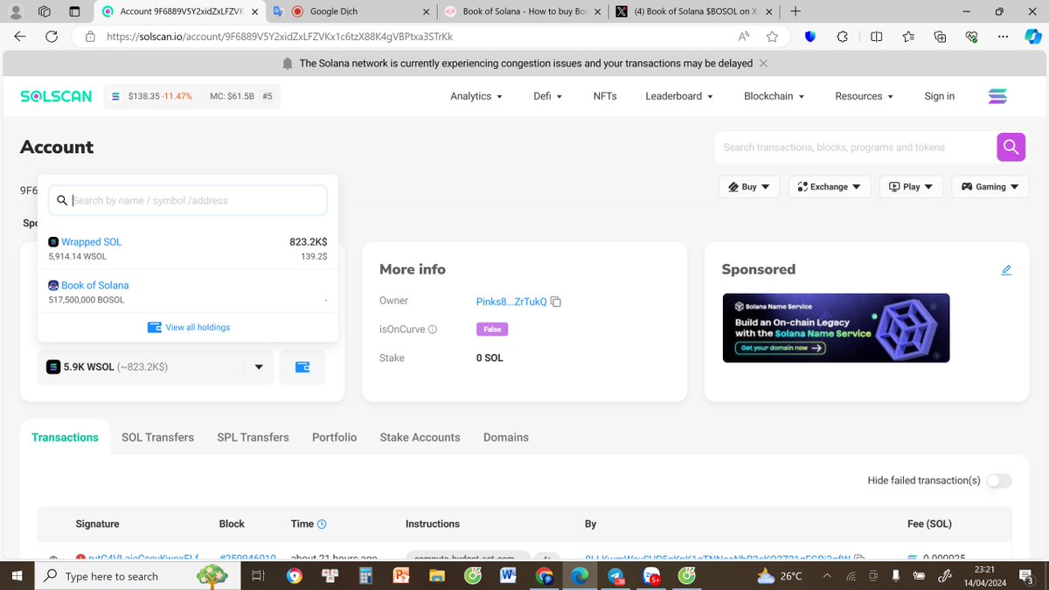Open the NFTs menu item

pos(605,96)
